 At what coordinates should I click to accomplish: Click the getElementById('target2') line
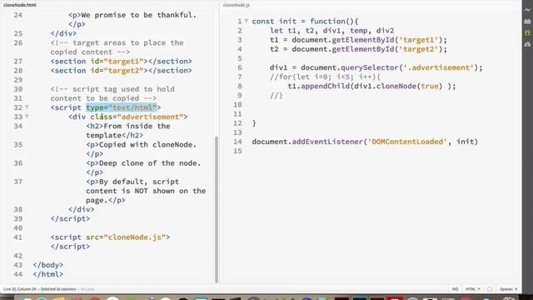tap(358, 49)
